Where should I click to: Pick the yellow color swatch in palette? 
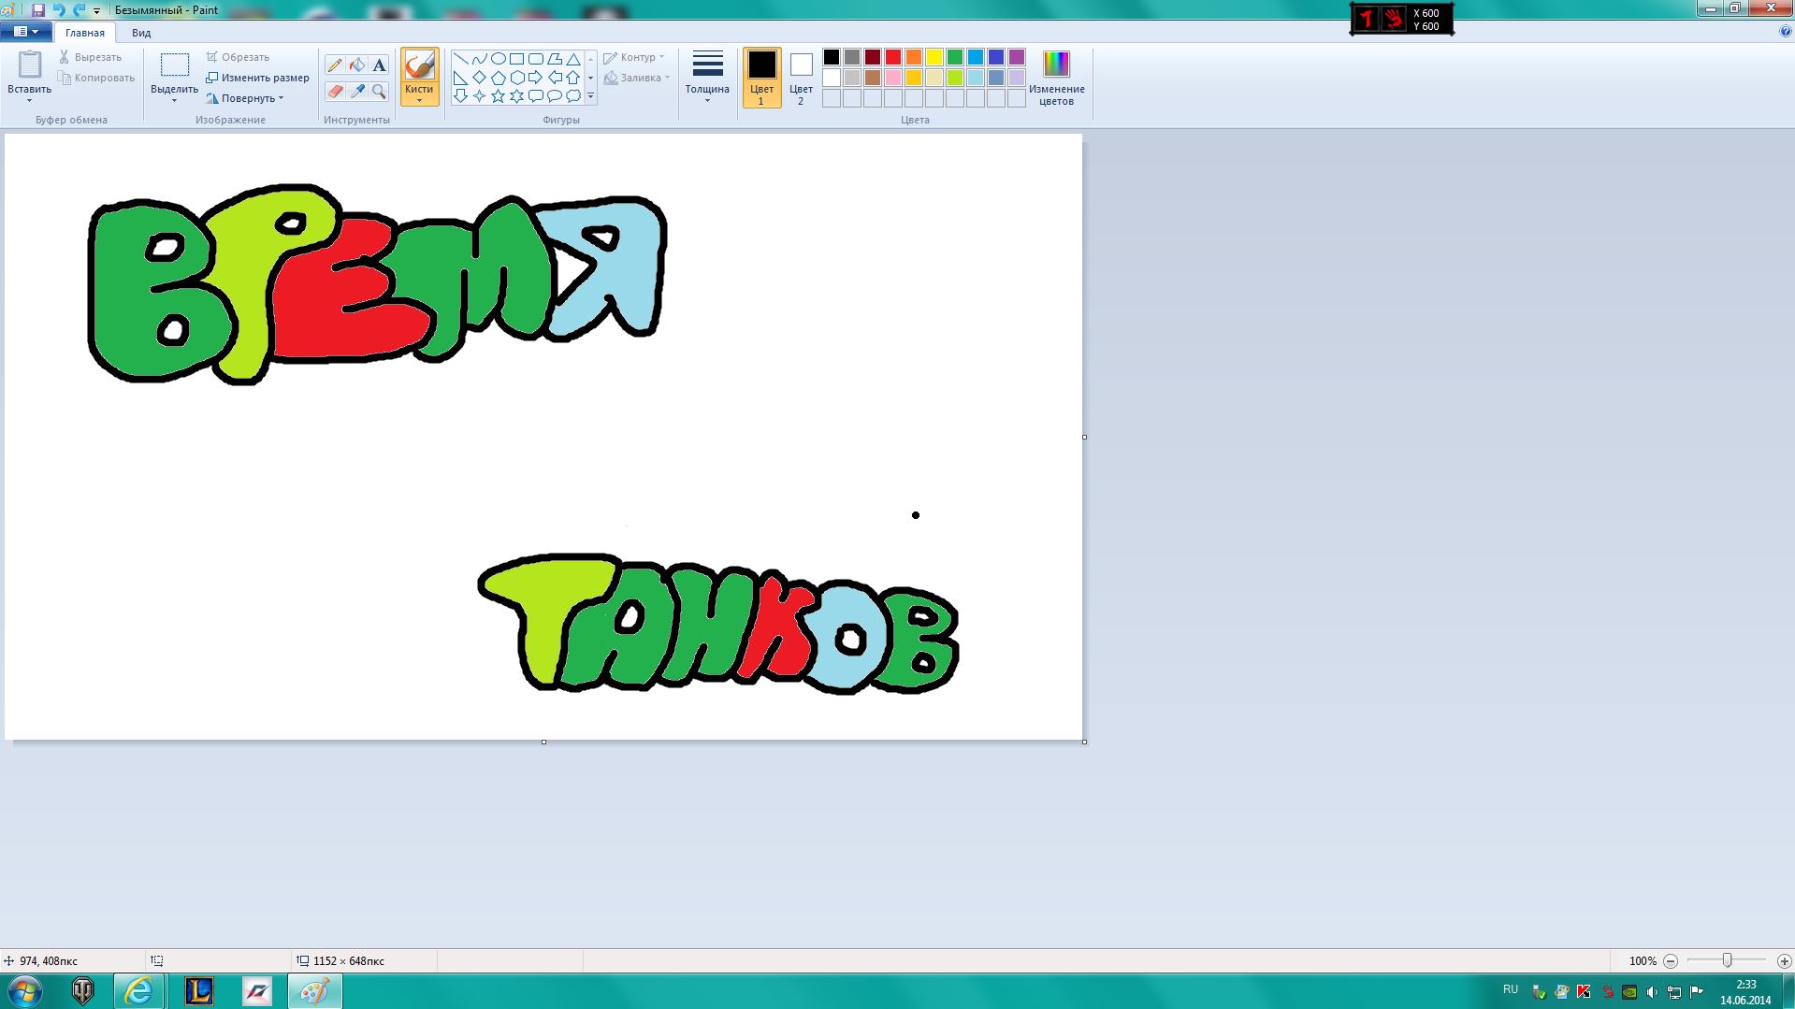click(934, 57)
